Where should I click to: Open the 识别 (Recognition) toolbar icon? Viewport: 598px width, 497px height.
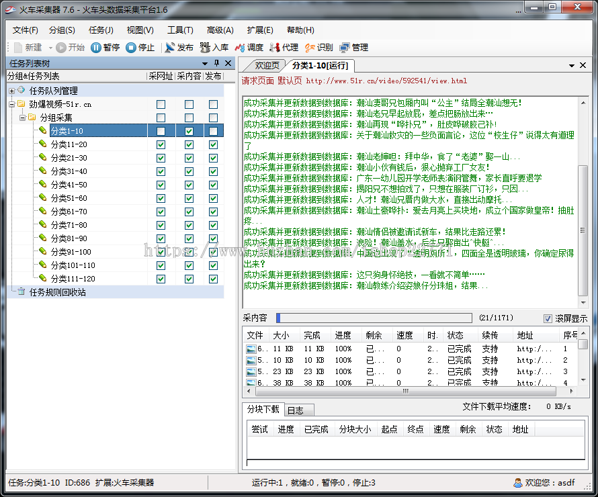coord(310,48)
